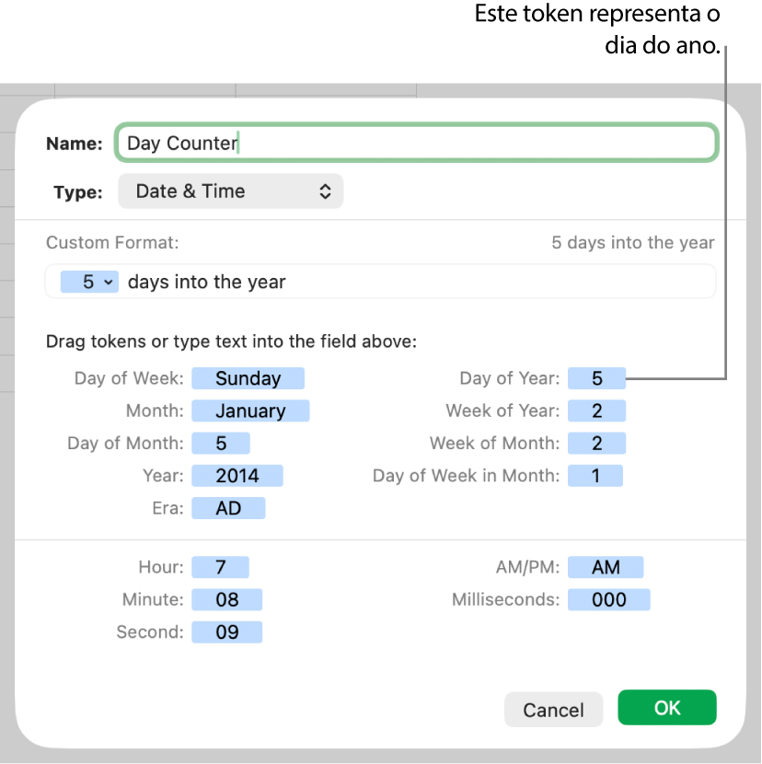762x764 pixels.
Task: Click the custom format entry field
Action: click(x=368, y=282)
